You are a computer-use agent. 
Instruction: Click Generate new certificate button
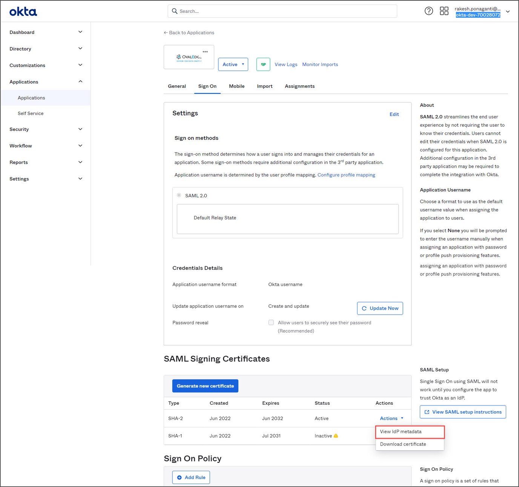[205, 386]
